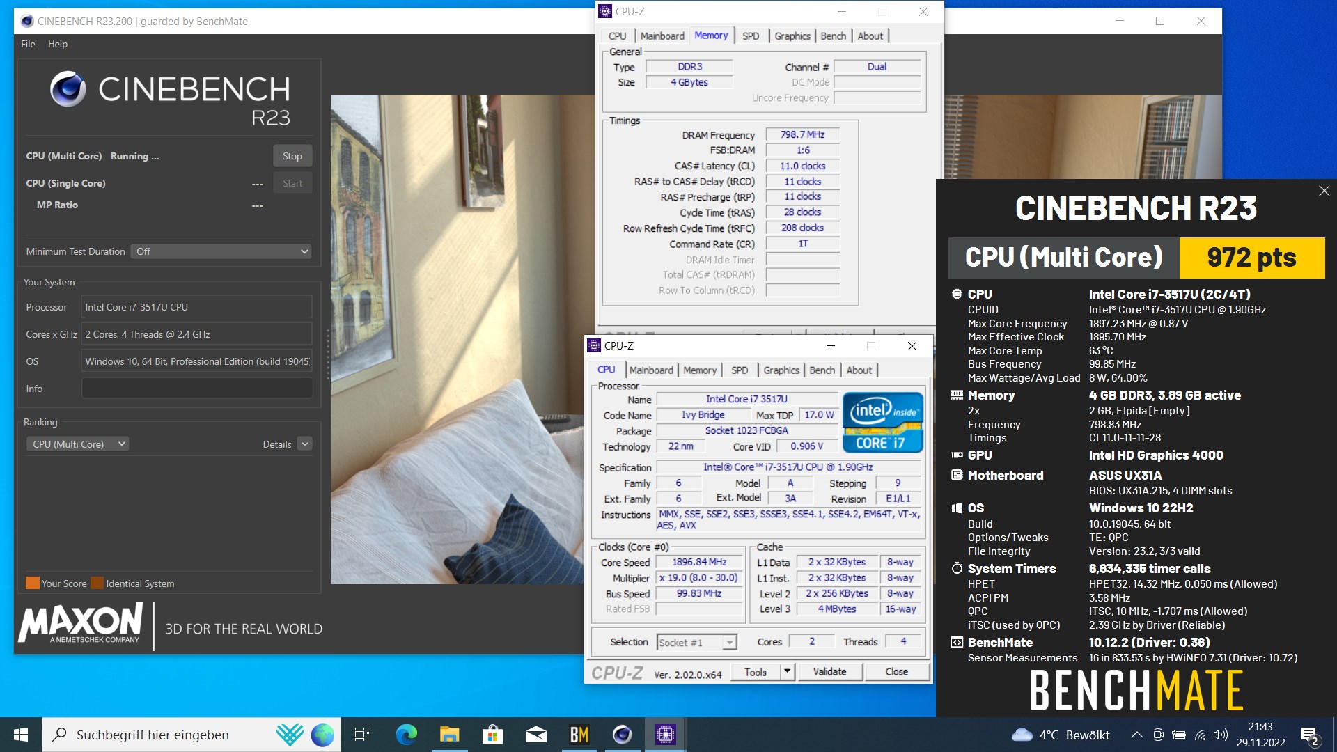Click the Cinebench logo icon in title bar
The width and height of the screenshot is (1337, 752).
(x=27, y=21)
